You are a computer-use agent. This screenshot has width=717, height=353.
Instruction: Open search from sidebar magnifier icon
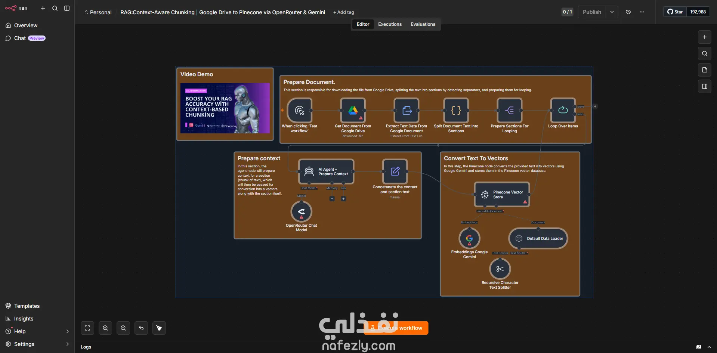55,8
